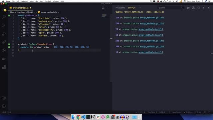Open the panel's additional views ellipsis
The image size is (213, 120).
pos(140,8)
